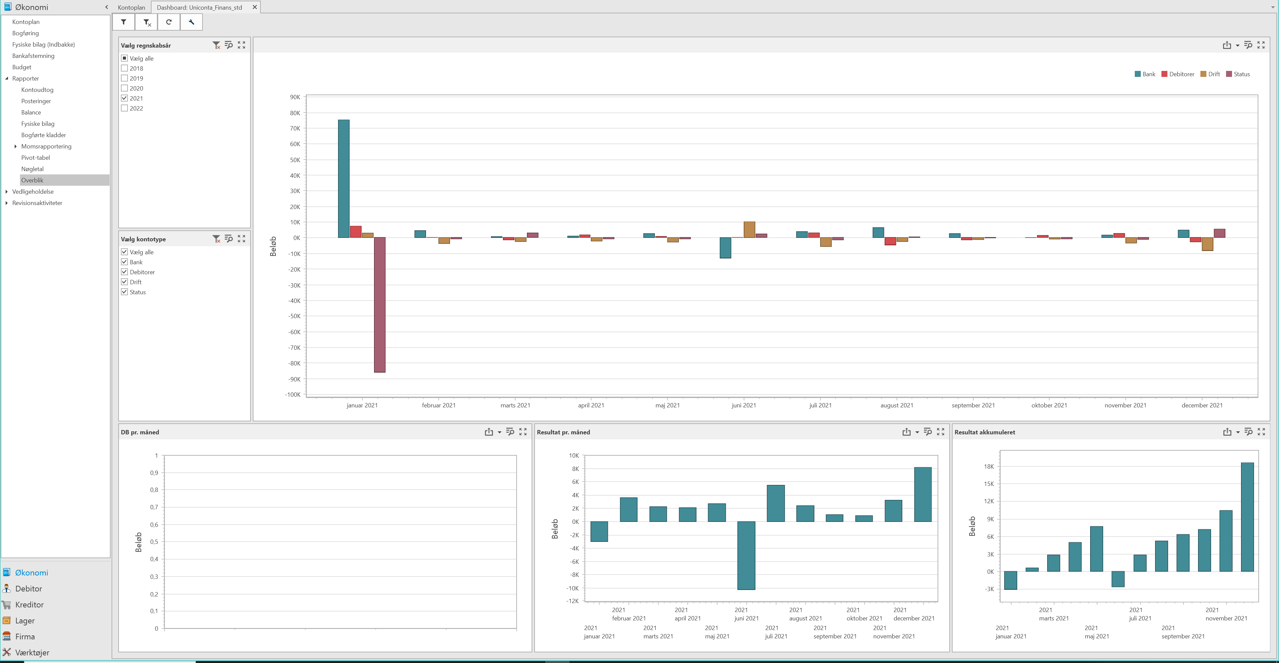The height and width of the screenshot is (663, 1279).
Task: Expand the Momsrapportering tree node
Action: tap(15, 146)
